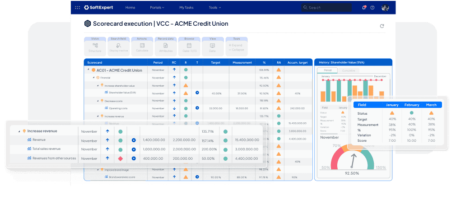Click the T icon in Total sales revenue row
This screenshot has width=465, height=209.
point(134,149)
